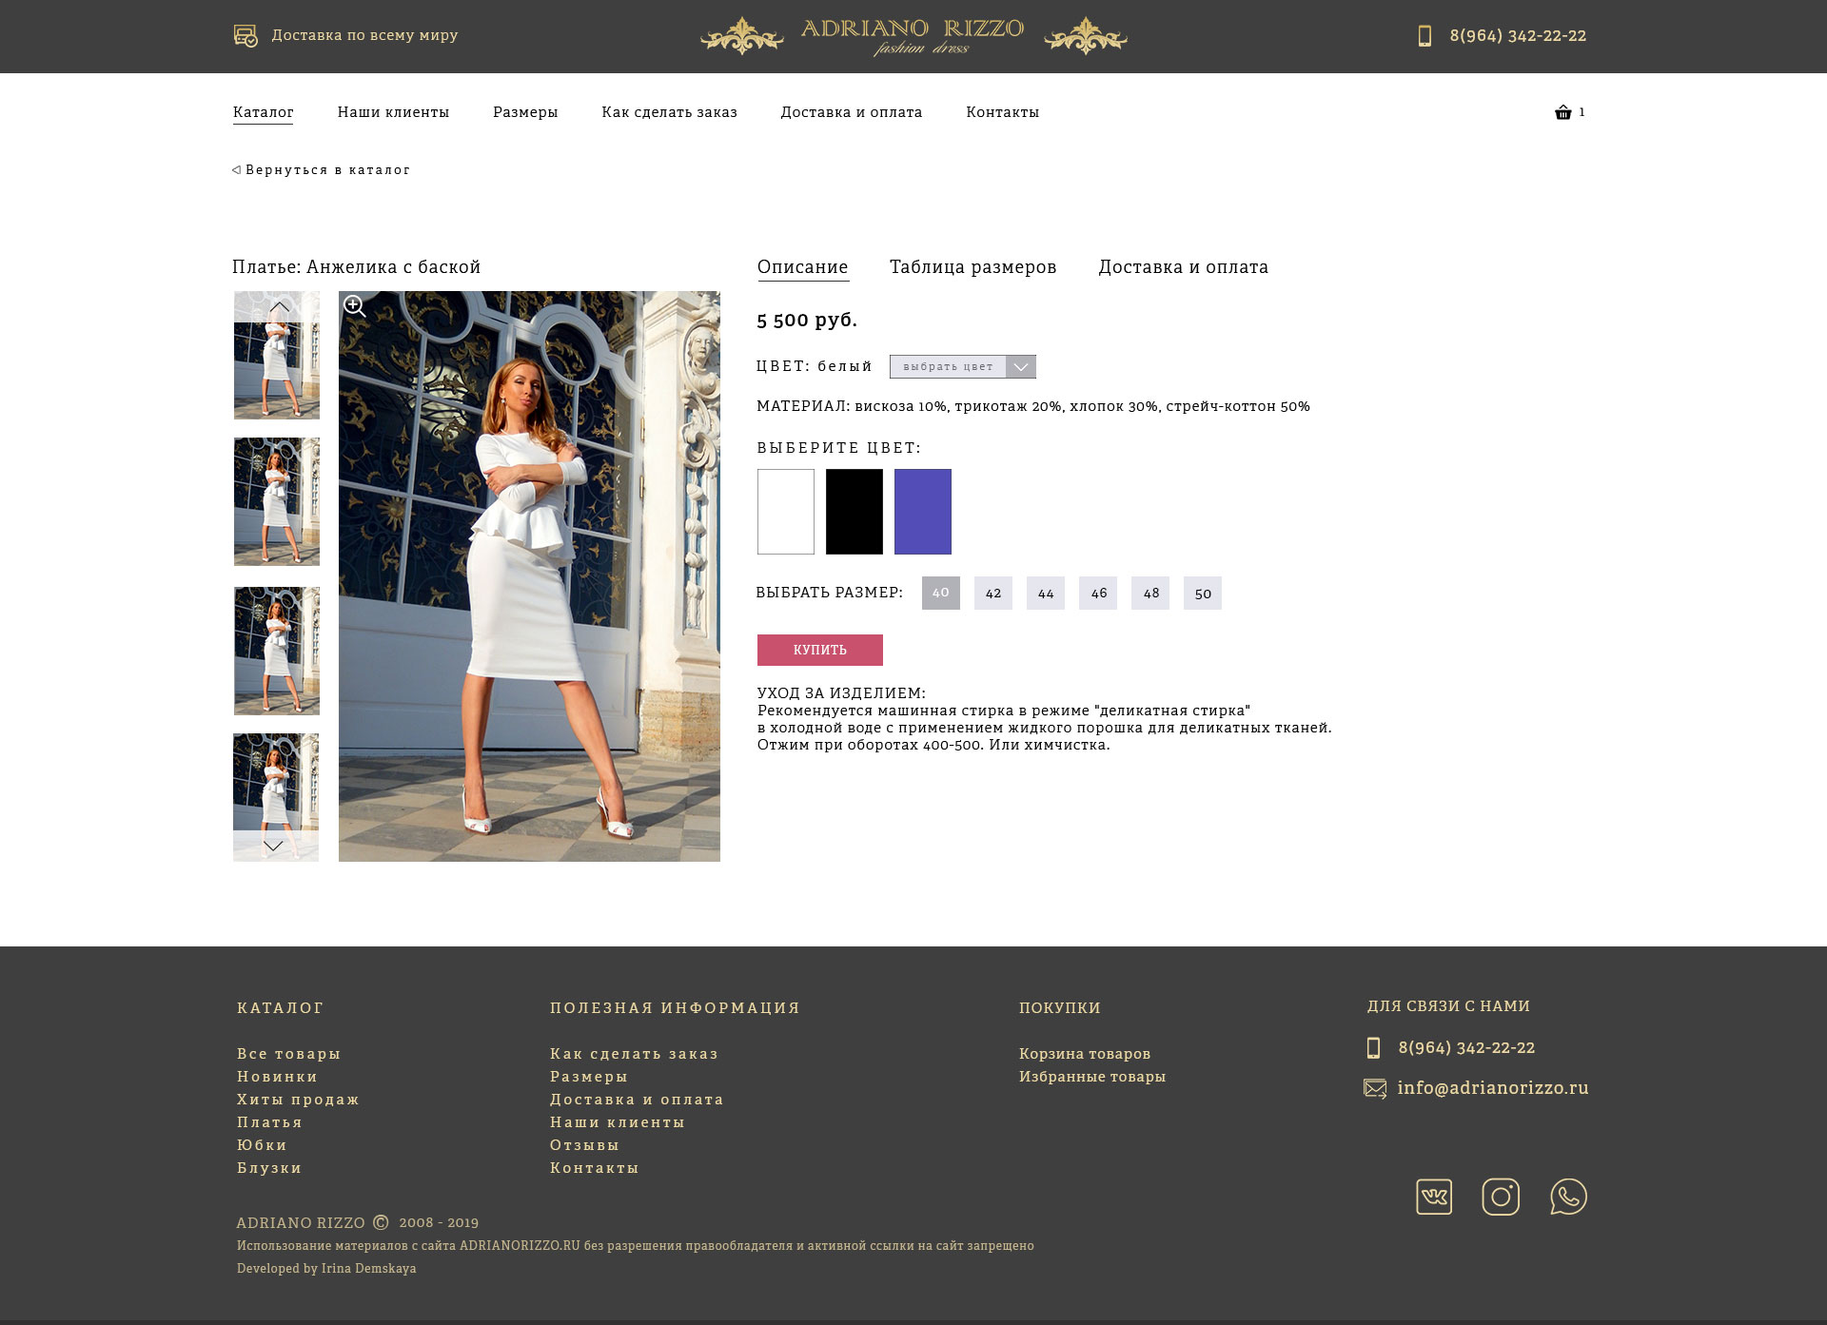Image resolution: width=1827 pixels, height=1325 pixels.
Task: Click the delivery truck icon in header
Action: (246, 36)
